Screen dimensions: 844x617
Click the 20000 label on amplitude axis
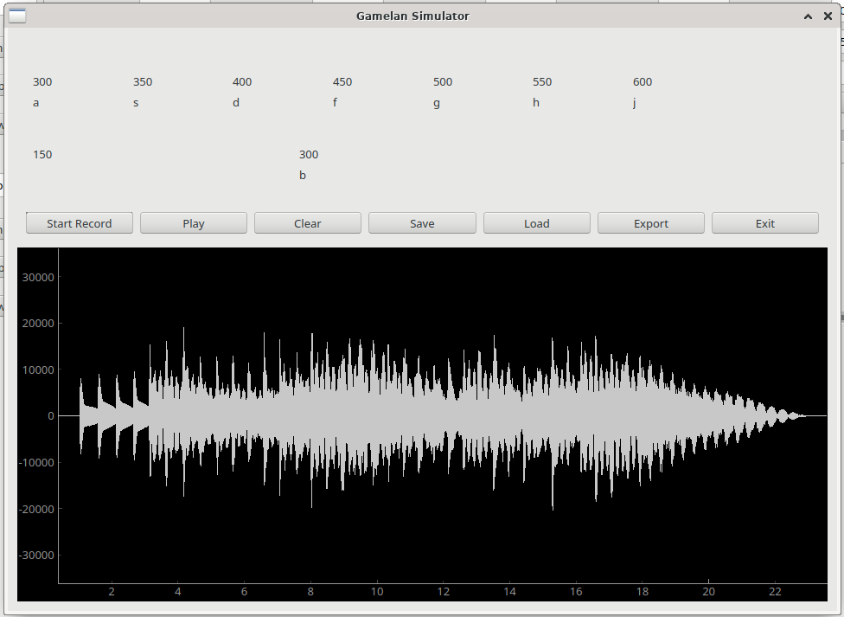pos(38,324)
